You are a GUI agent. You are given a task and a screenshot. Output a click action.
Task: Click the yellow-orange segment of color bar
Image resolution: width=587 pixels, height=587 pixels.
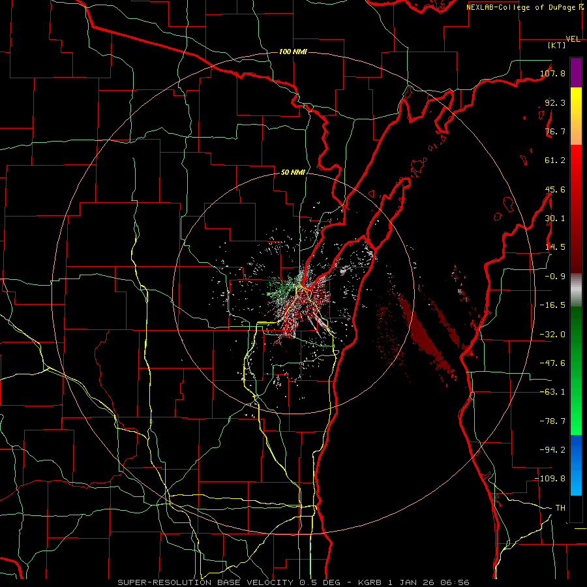coord(576,116)
